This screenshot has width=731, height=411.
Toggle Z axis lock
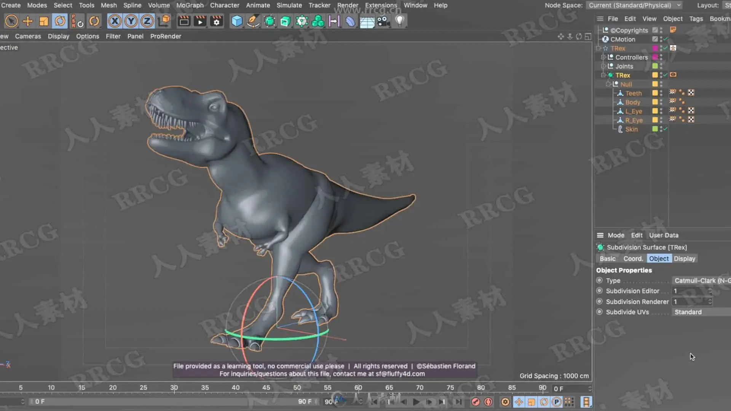click(147, 21)
